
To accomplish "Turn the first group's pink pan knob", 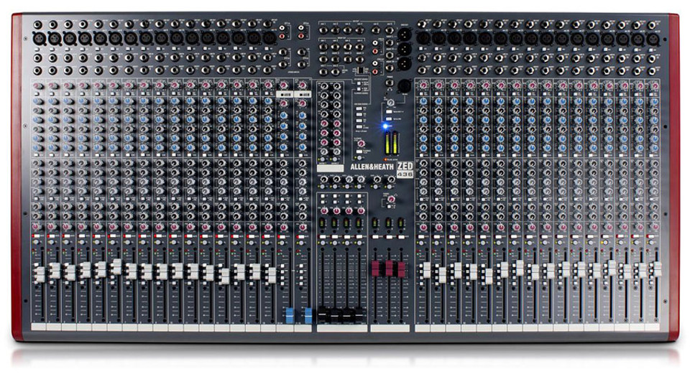I will point(323,211).
